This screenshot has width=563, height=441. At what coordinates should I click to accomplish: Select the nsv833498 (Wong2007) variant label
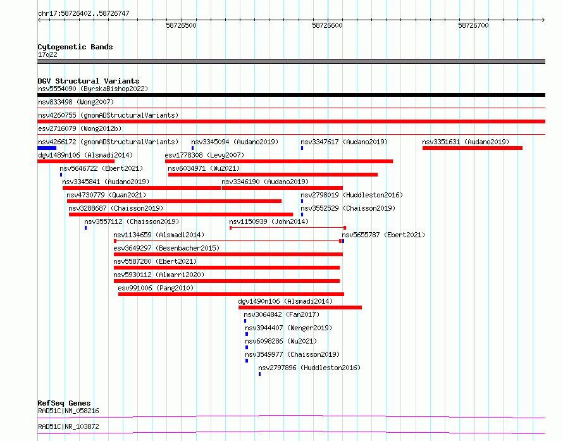point(76,102)
